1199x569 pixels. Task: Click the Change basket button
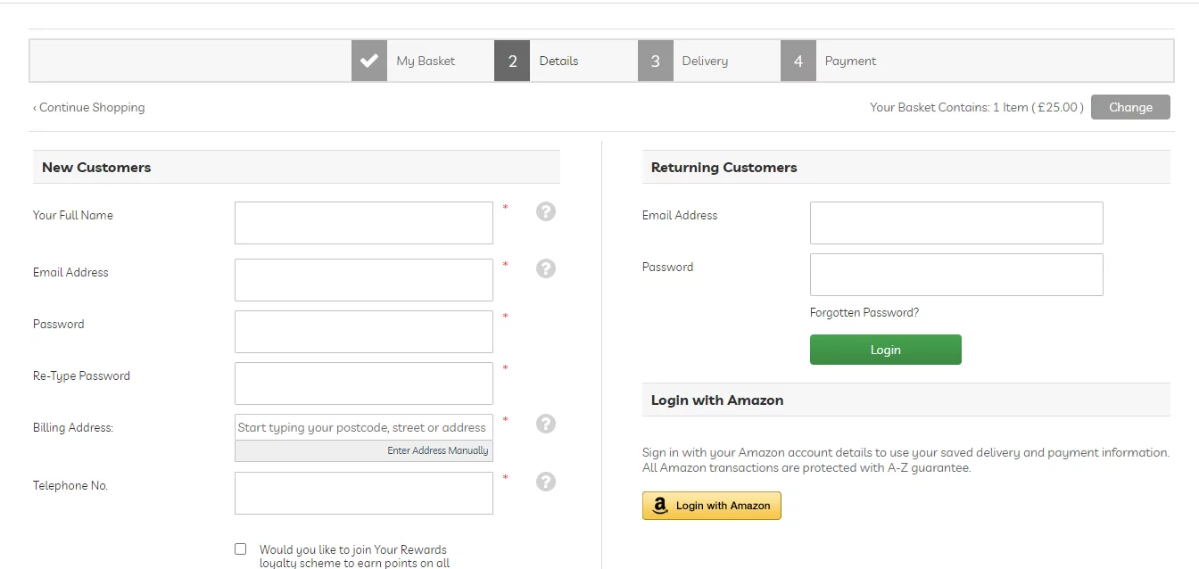click(x=1130, y=107)
